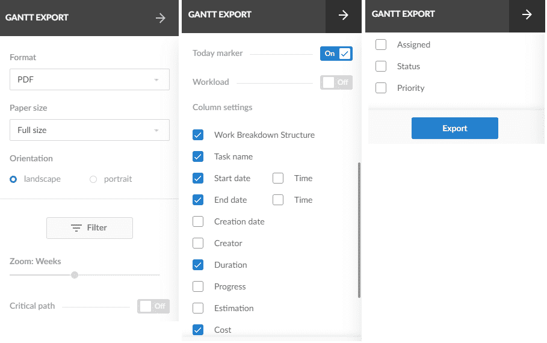Select the portrait orientation radio button
The image size is (547, 343).
[x=93, y=179]
